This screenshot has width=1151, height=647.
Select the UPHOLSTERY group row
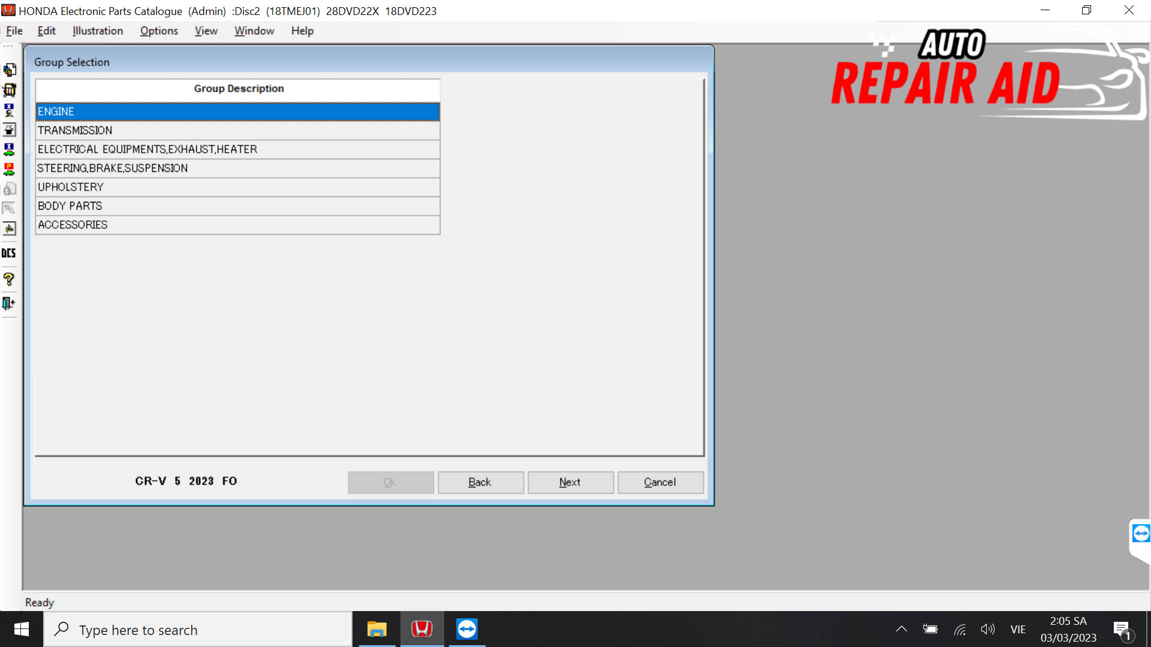(x=238, y=187)
